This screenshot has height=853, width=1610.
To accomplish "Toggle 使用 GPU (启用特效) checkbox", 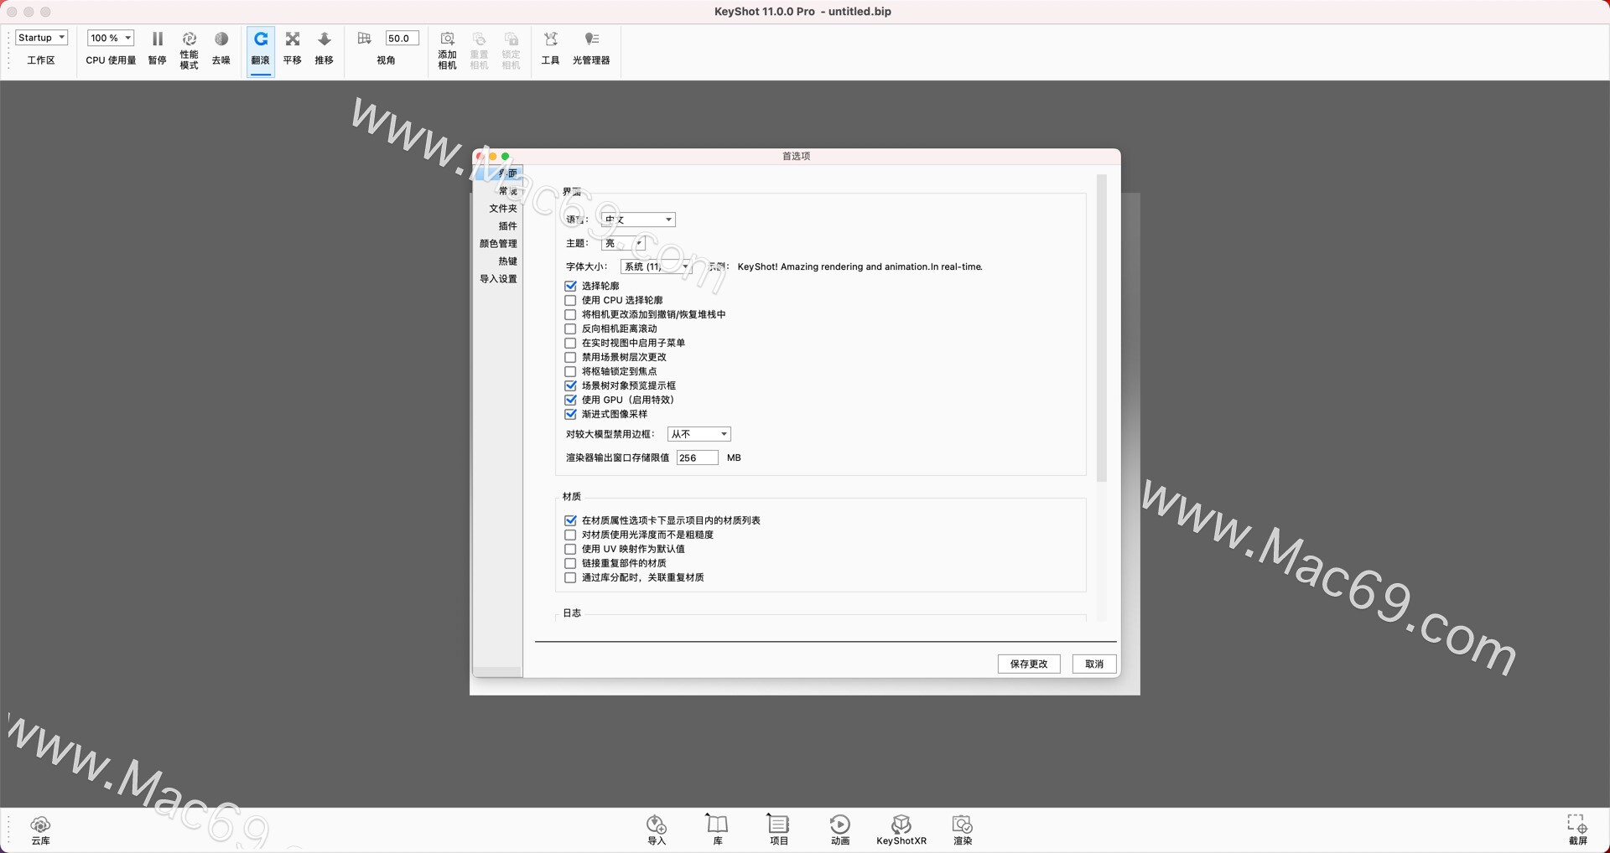I will point(571,401).
